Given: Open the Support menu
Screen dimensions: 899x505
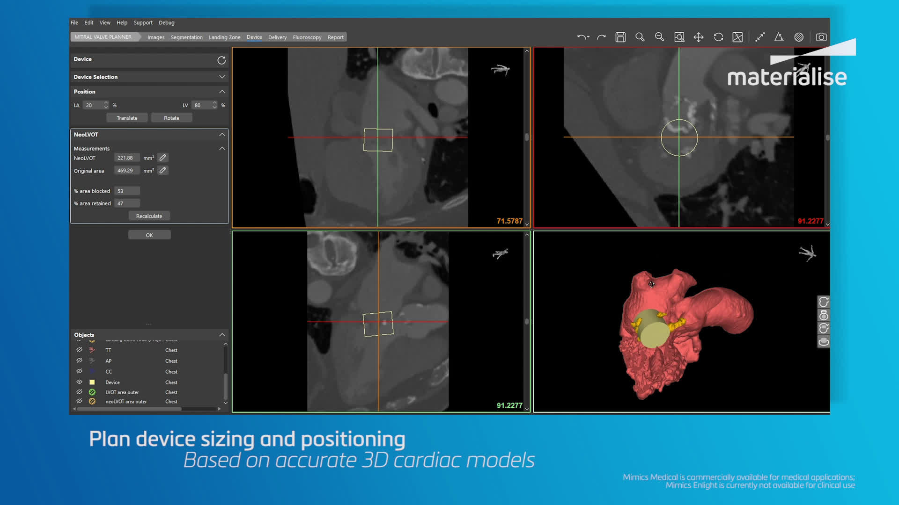Looking at the screenshot, I should (x=143, y=22).
